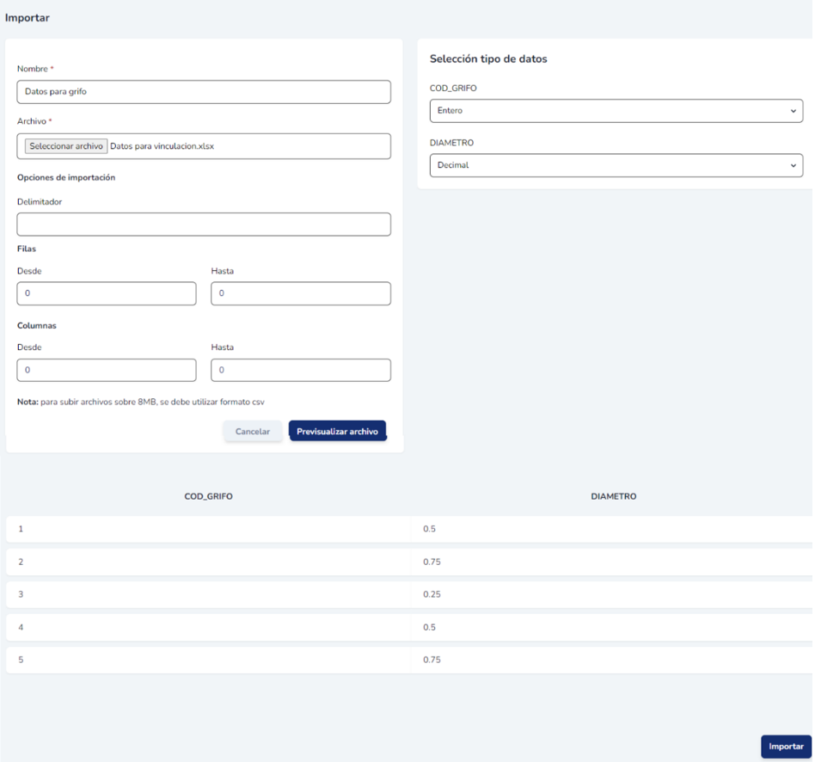Click the Filas Hasta input field
815x762 pixels.
tap(301, 293)
